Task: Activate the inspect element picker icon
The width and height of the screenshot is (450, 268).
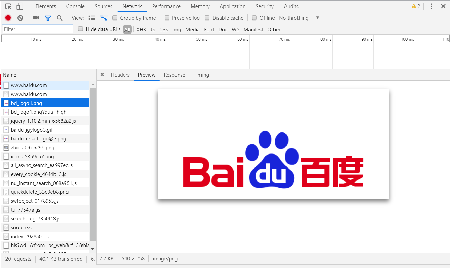Action: [9, 6]
